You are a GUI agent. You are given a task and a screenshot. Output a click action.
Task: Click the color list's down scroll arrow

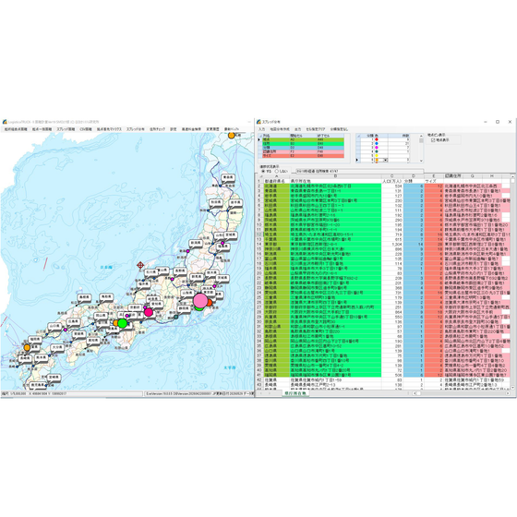point(421,161)
